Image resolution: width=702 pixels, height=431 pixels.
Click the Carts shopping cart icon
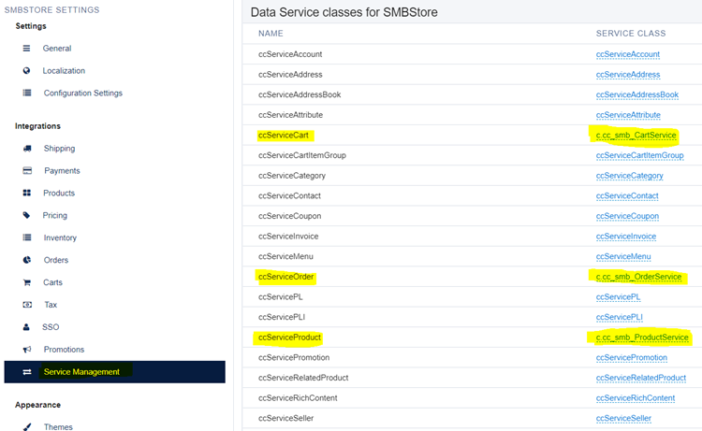[27, 282]
